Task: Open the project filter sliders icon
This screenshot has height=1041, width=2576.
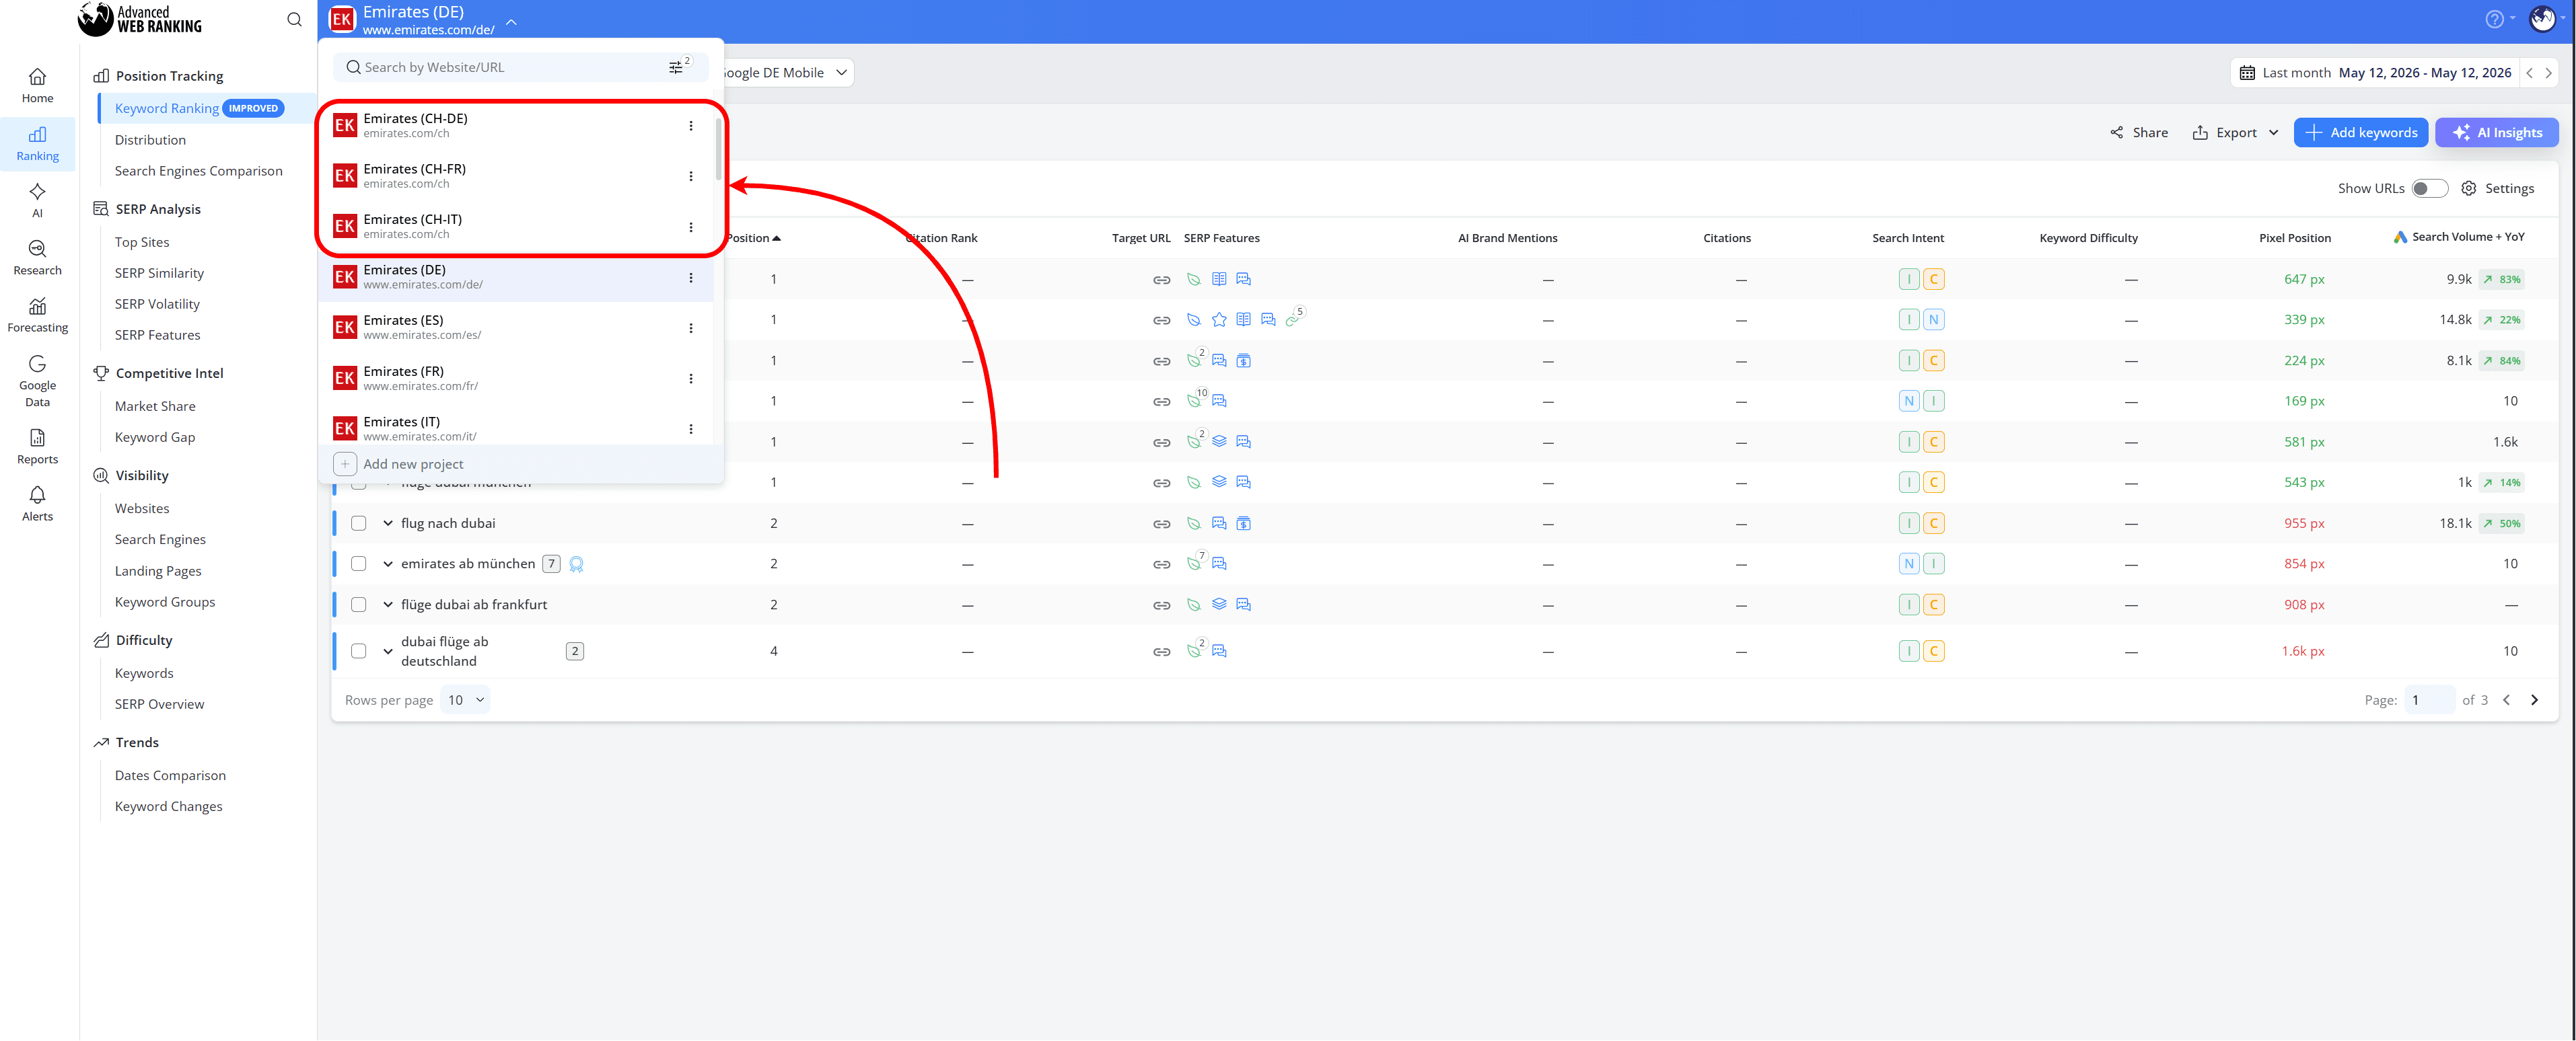Action: 677,67
